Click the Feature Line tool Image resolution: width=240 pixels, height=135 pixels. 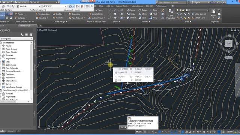pyautogui.click(x=43, y=14)
